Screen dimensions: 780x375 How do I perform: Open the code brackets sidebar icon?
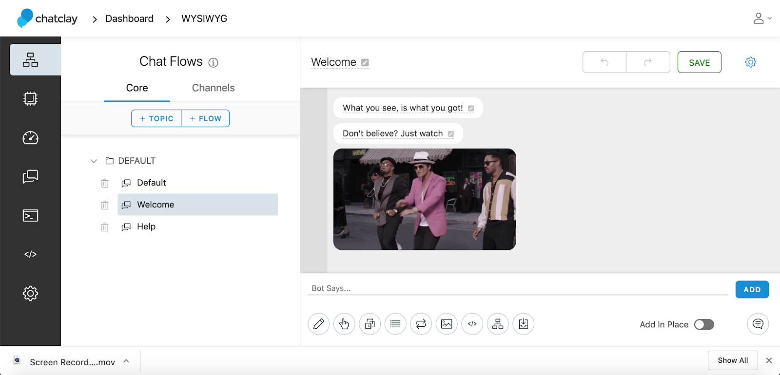click(x=30, y=254)
